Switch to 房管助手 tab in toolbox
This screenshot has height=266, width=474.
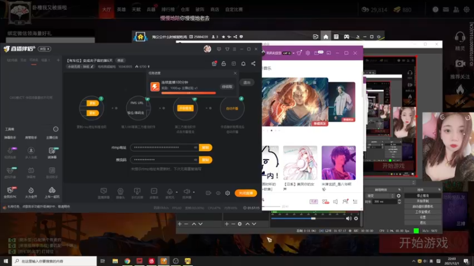(x=31, y=138)
